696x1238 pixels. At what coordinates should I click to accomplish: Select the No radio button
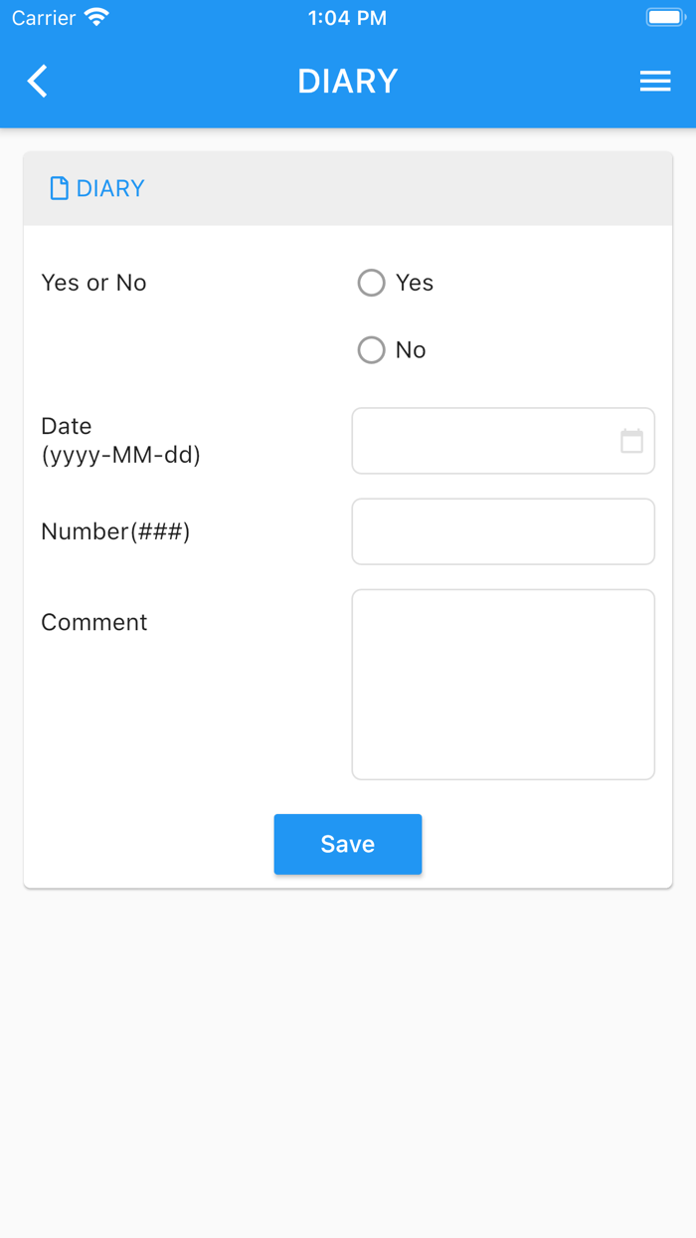click(371, 350)
